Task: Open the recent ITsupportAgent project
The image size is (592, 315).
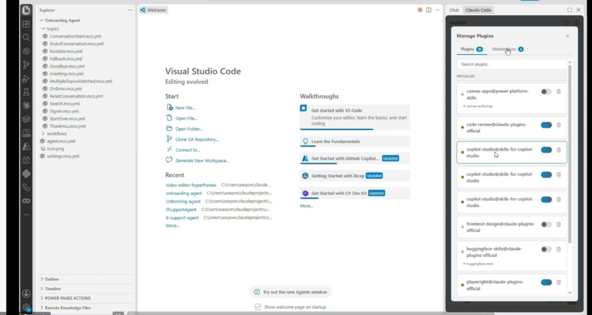Action: [181, 209]
